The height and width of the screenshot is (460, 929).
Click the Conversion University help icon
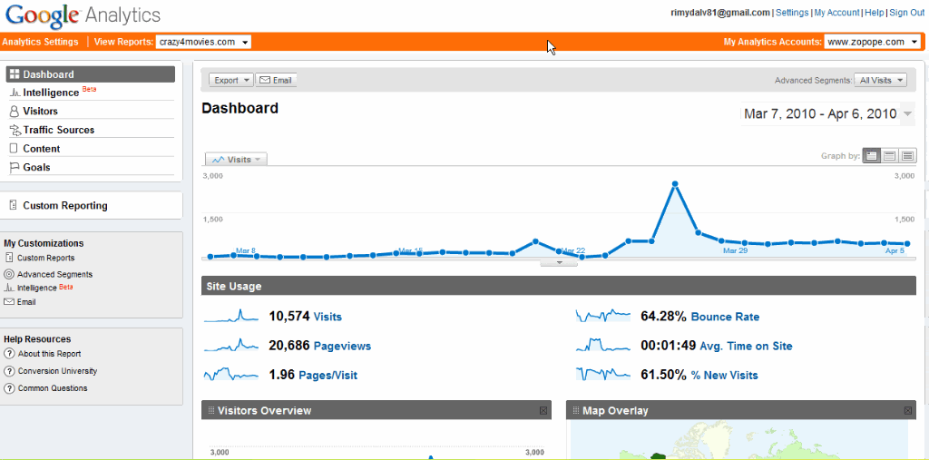point(8,371)
